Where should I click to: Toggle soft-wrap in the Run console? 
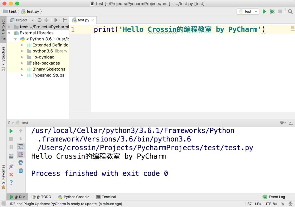click(21, 147)
